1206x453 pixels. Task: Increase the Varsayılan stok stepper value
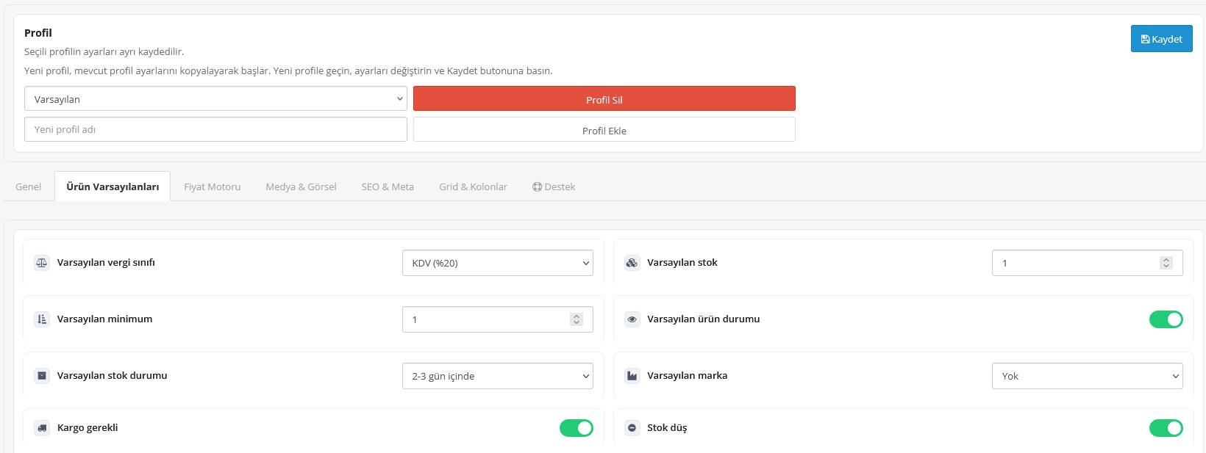coord(1166,260)
